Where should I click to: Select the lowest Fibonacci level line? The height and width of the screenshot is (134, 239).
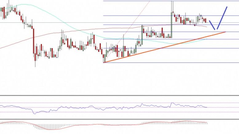tap(171, 63)
